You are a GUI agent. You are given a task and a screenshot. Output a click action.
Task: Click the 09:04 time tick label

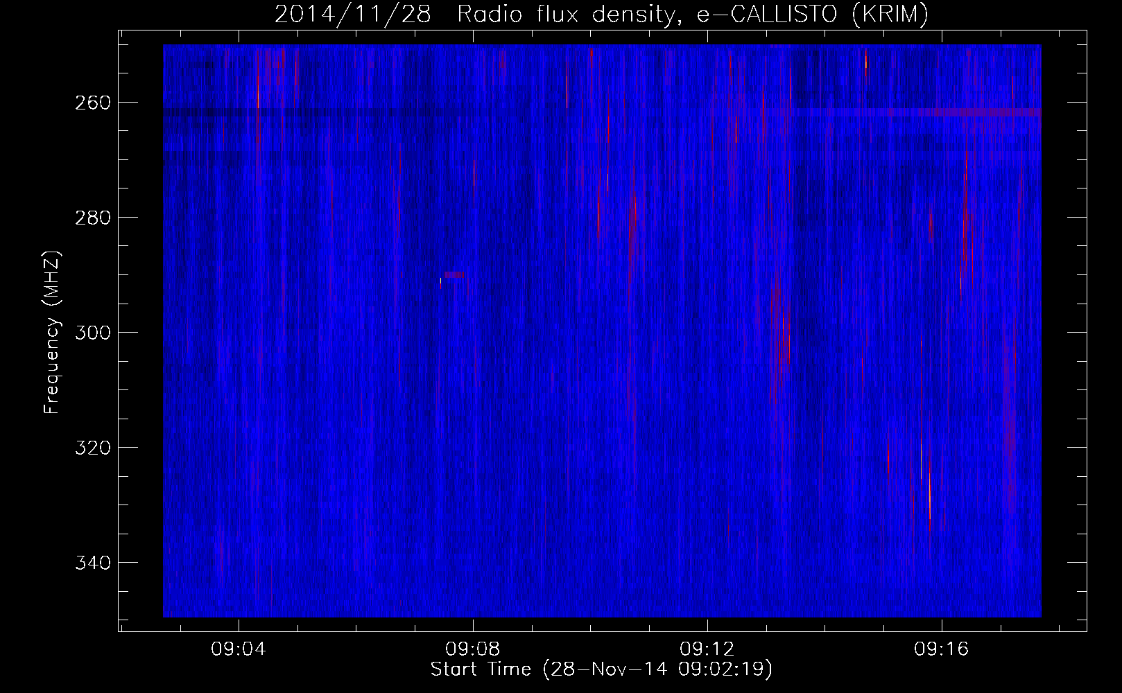click(239, 650)
